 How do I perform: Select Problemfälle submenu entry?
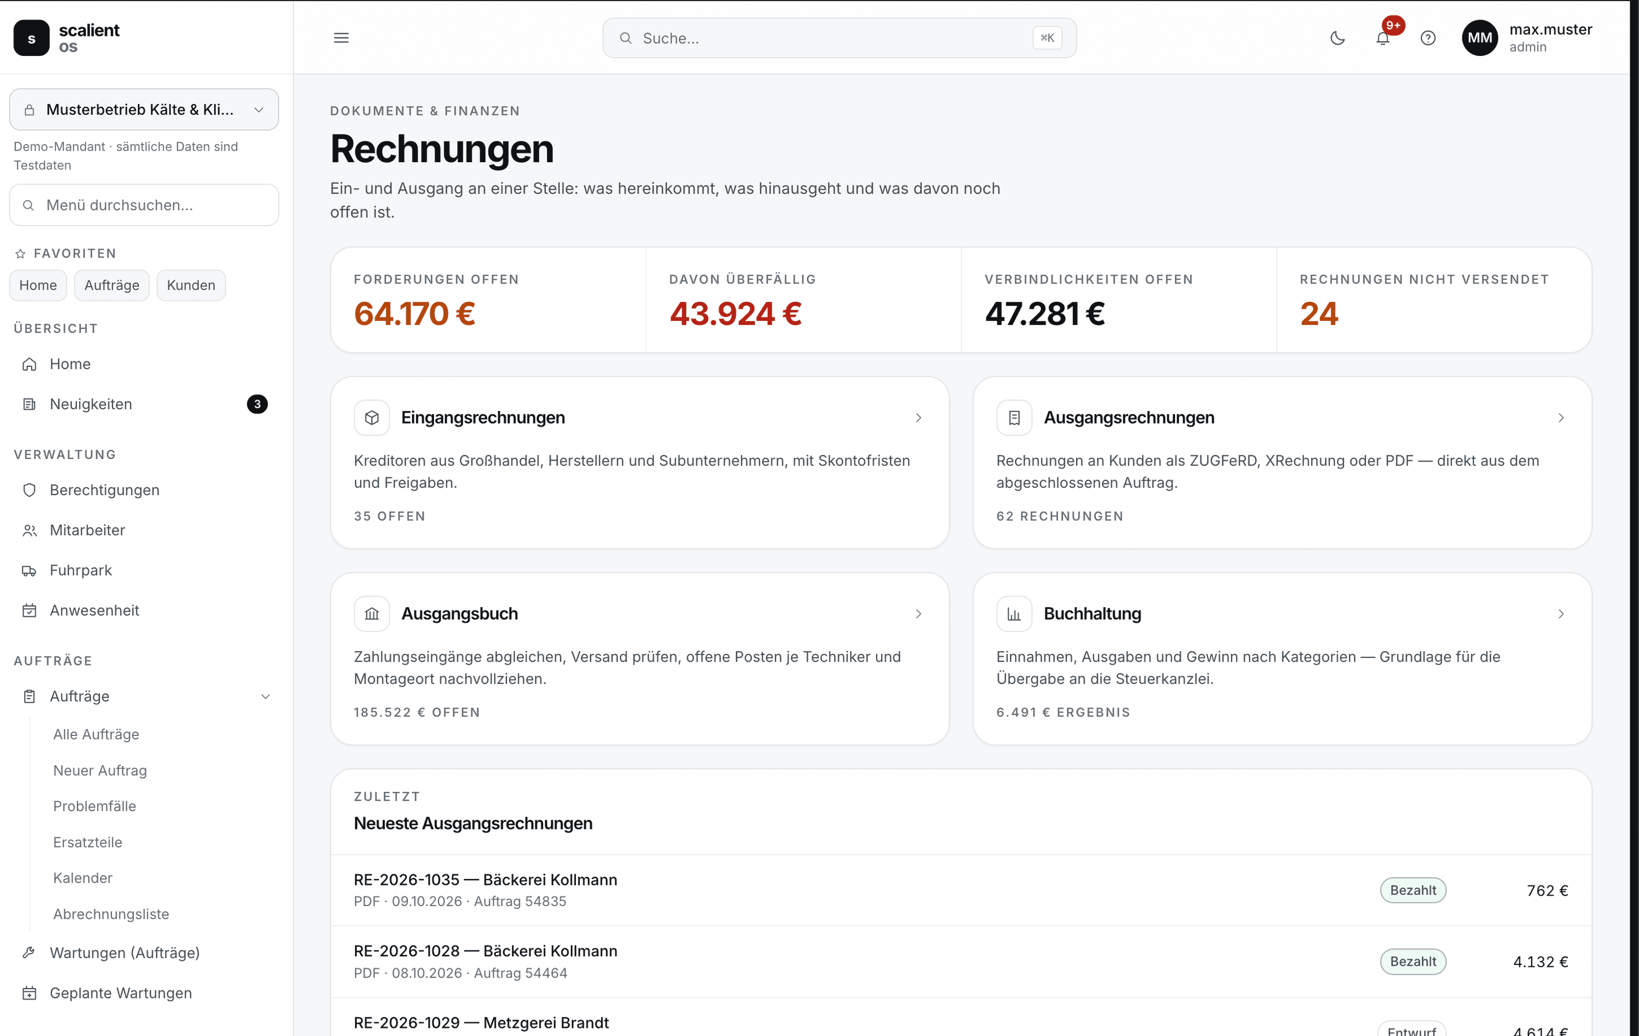[95, 806]
